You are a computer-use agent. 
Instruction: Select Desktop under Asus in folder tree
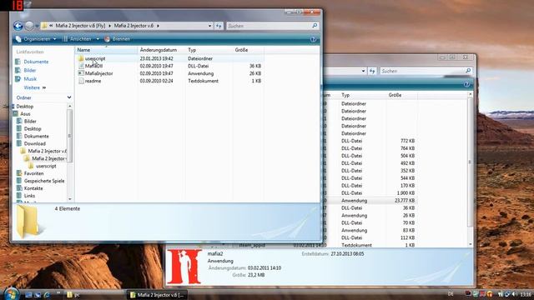pyautogui.click(x=33, y=129)
